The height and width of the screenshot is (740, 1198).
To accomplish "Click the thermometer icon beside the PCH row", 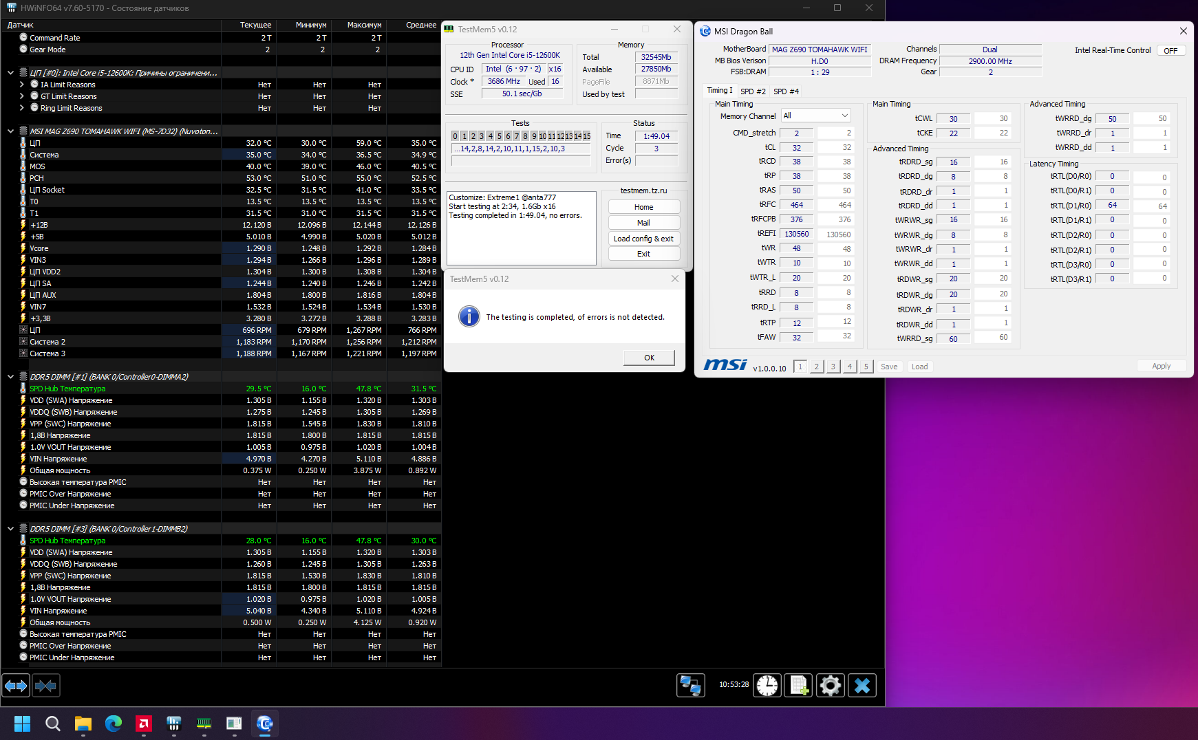I will click(x=23, y=178).
